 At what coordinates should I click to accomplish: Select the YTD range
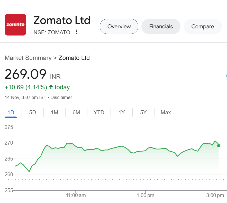click(99, 112)
